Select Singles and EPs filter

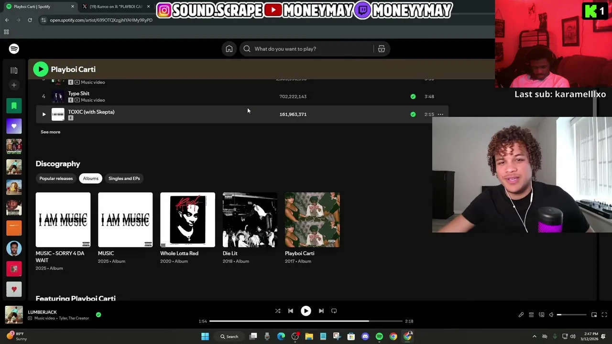[124, 178]
